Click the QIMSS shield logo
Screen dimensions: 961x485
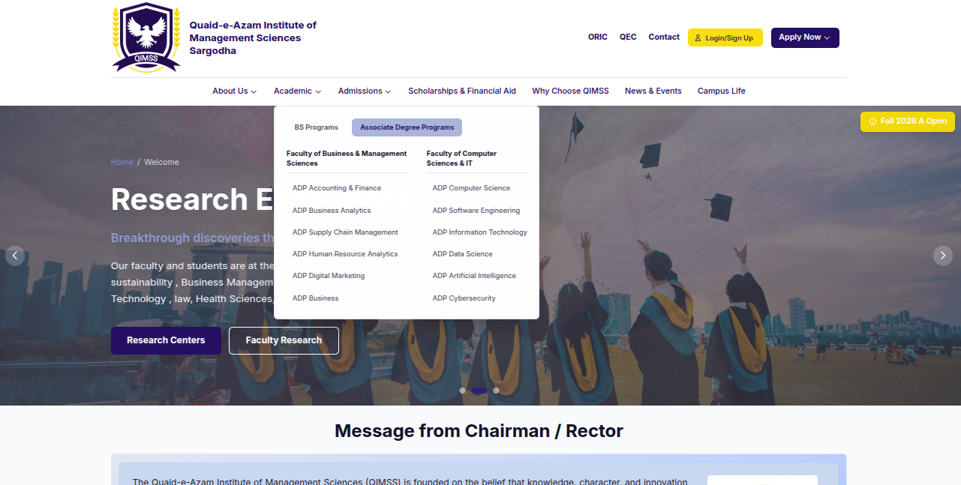146,37
